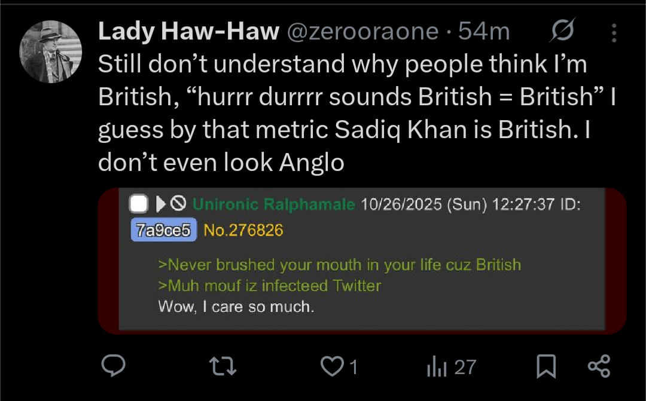646x401 pixels.
Task: Like the tweet with the heart icon
Action: tap(333, 366)
